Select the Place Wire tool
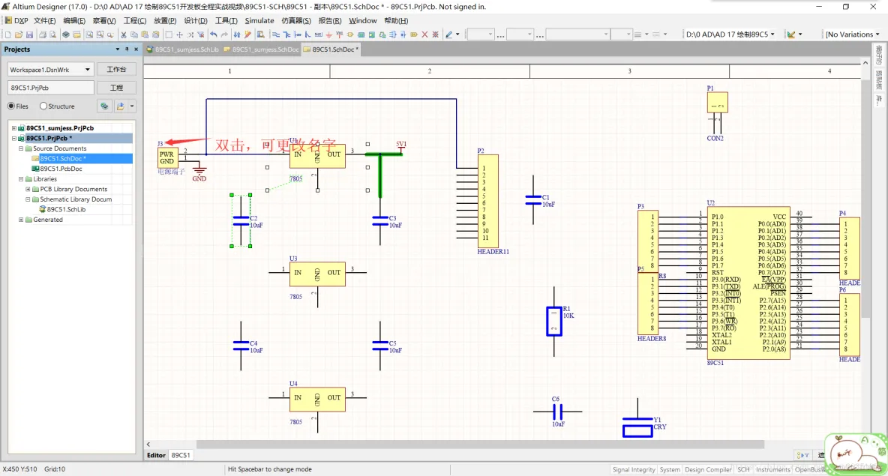888x476 pixels. click(276, 34)
